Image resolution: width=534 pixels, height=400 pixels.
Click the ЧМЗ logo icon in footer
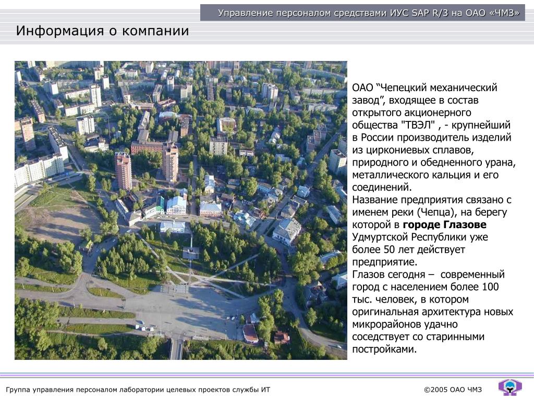[x=510, y=387]
